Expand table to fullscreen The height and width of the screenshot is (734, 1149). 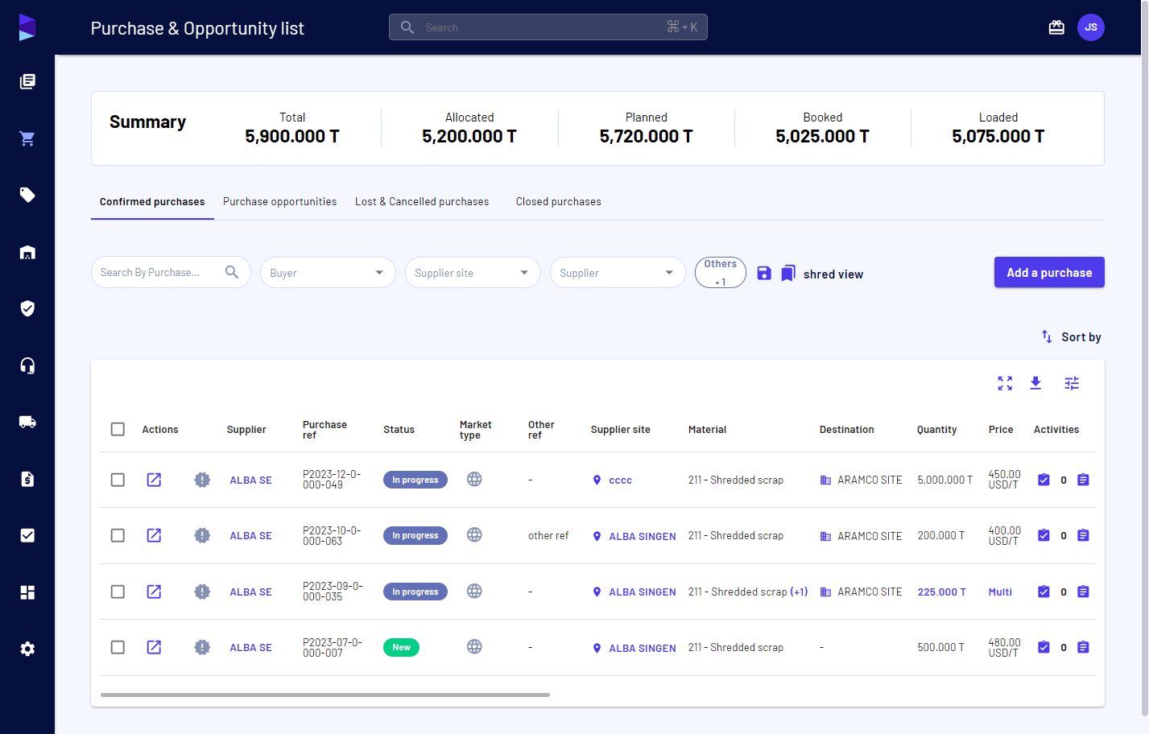pos(1005,383)
